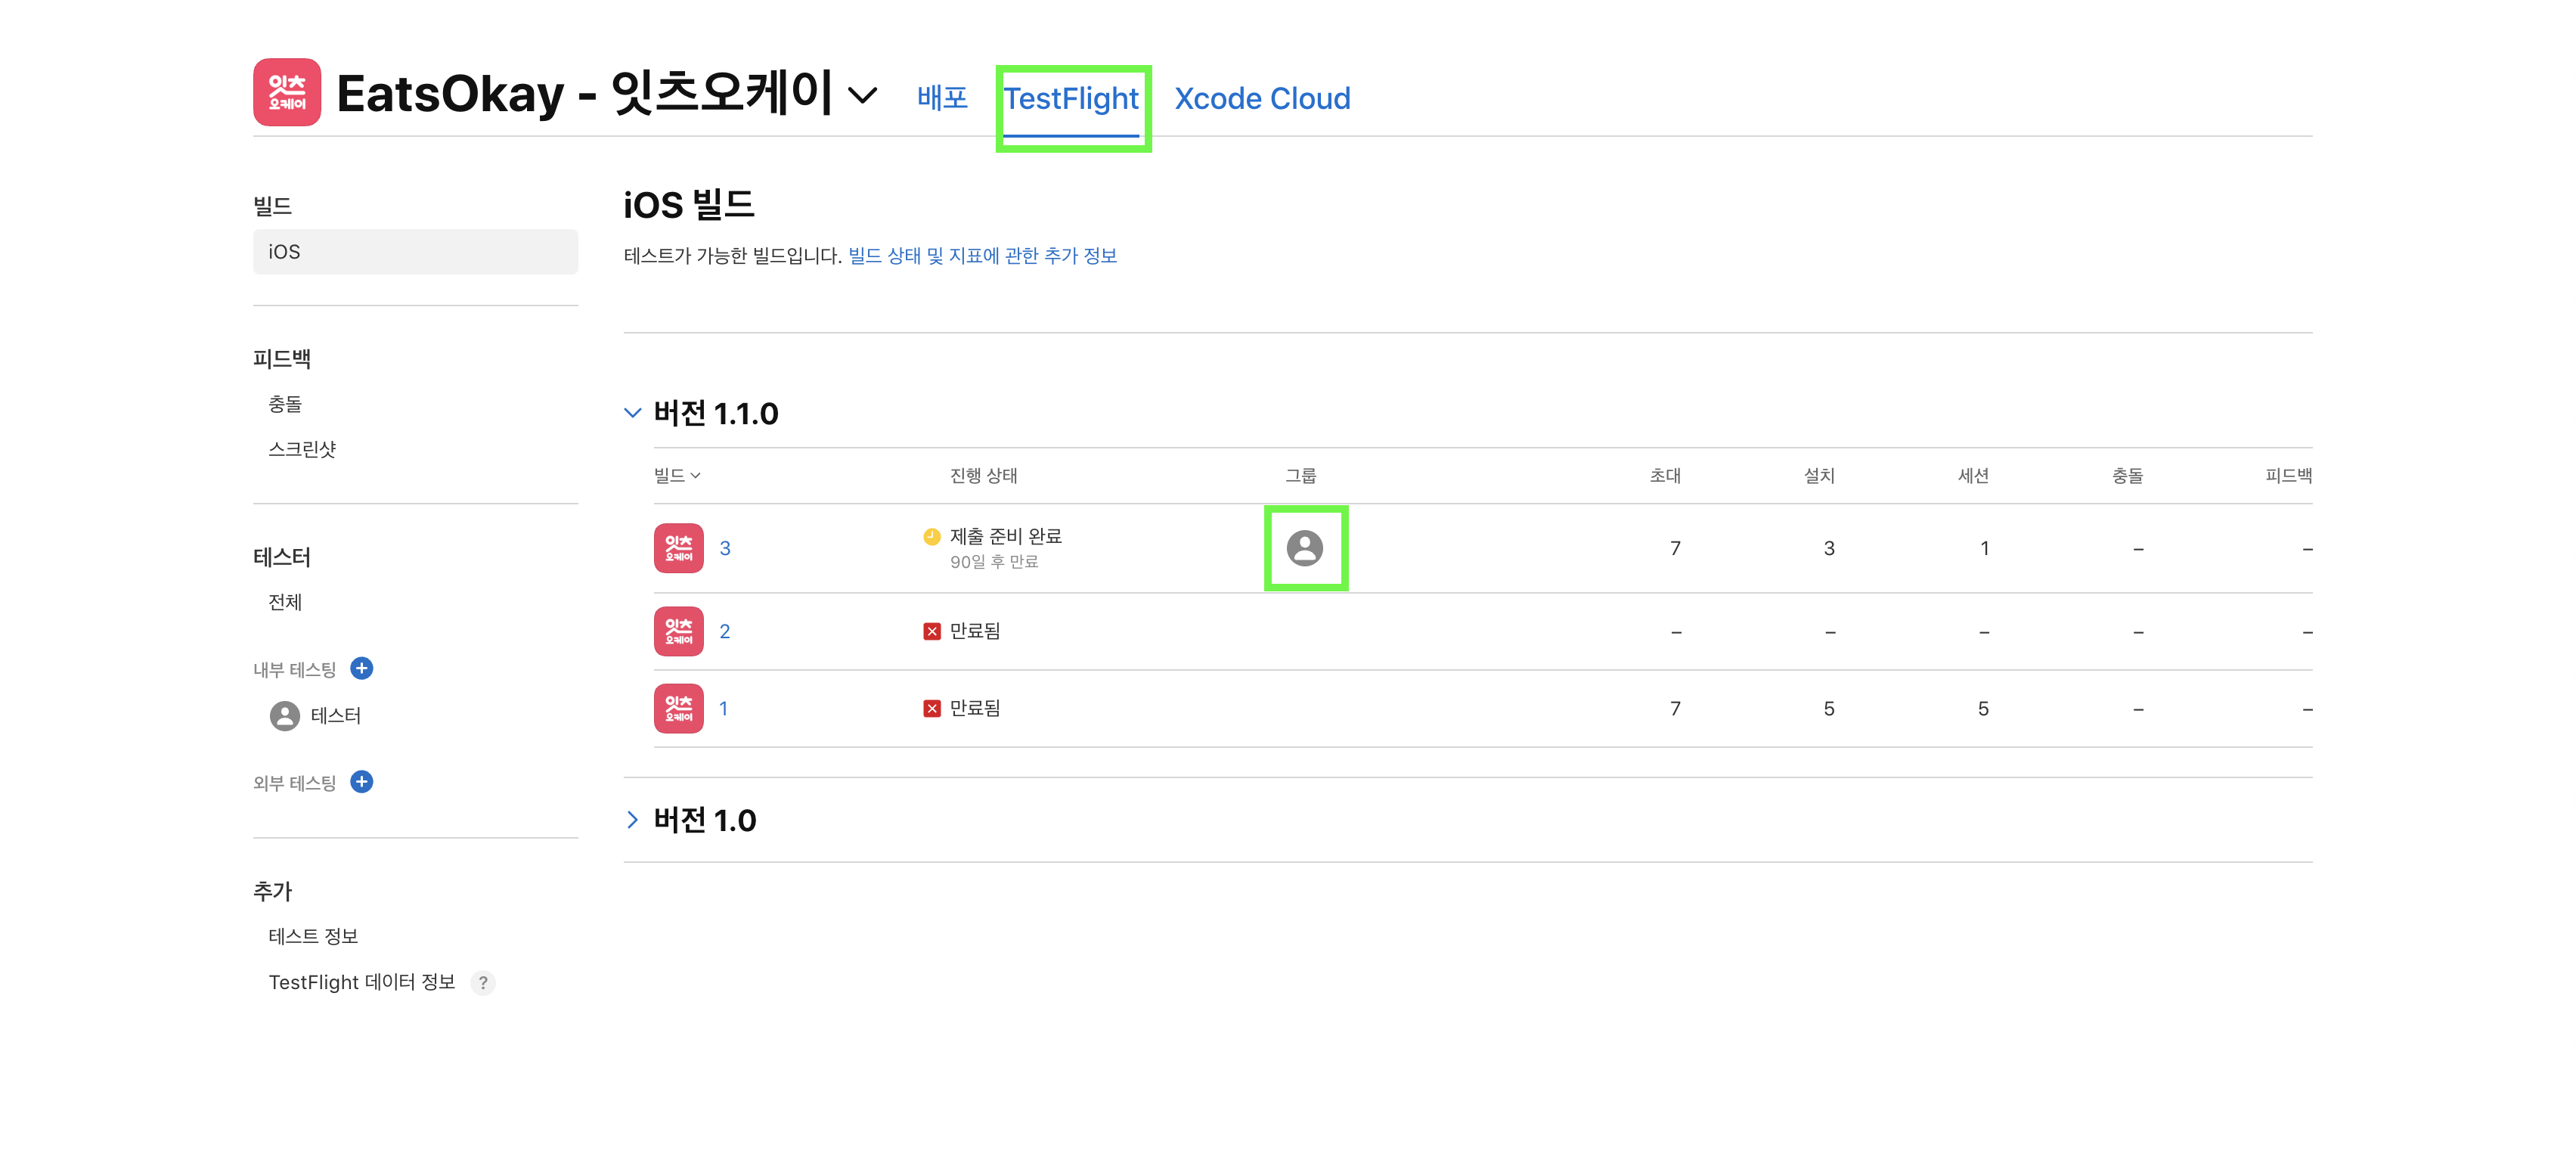This screenshot has width=2576, height=1157.
Task: Add internal testing group with plus icon
Action: tap(362, 668)
